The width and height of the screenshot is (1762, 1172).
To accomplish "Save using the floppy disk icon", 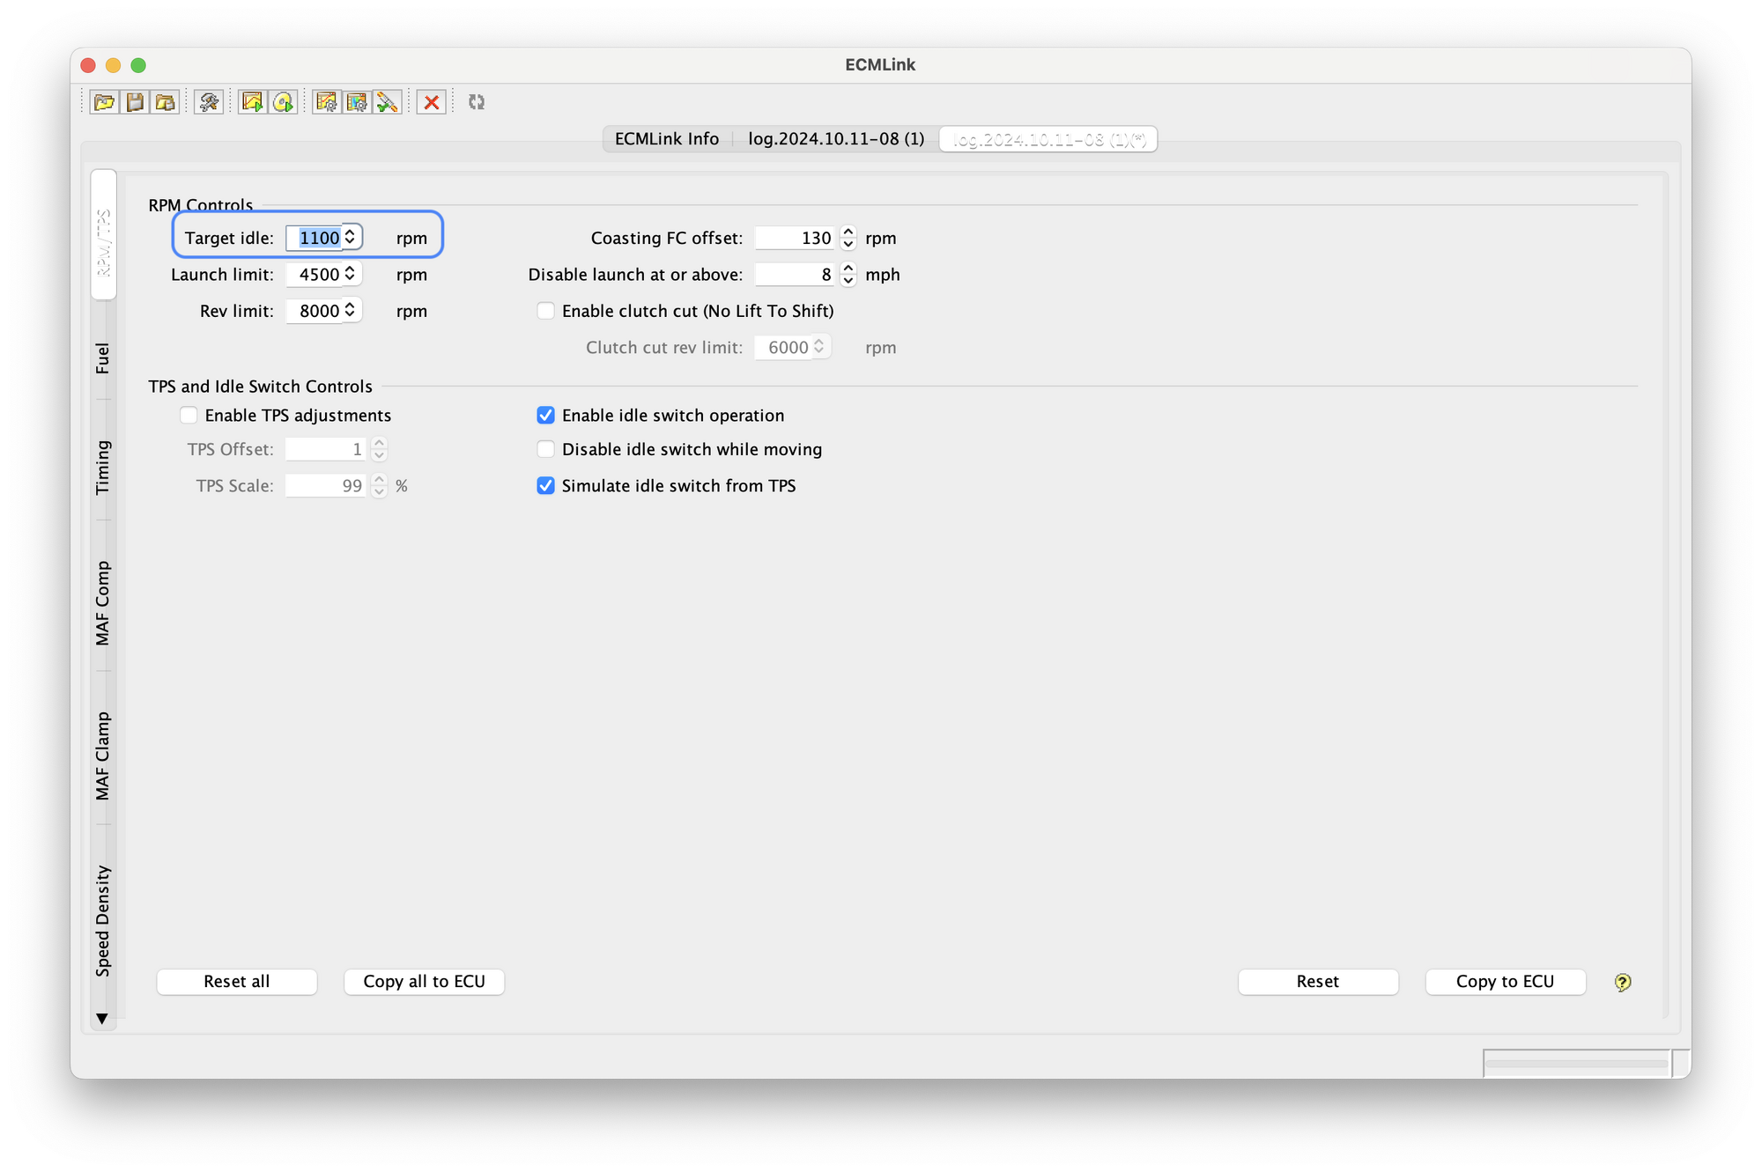I will (x=135, y=102).
